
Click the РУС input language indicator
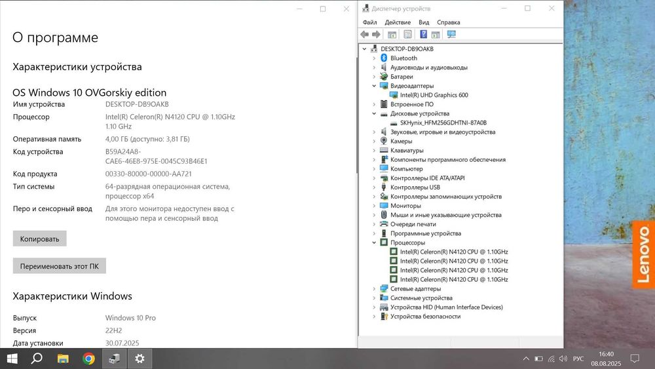[x=578, y=359]
